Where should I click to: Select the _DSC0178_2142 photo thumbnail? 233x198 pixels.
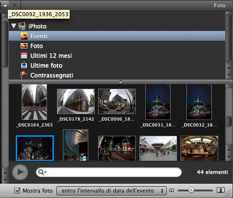[x=76, y=101]
